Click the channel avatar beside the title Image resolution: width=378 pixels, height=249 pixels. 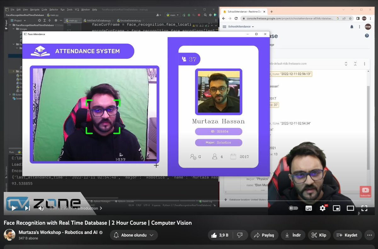tap(9, 235)
